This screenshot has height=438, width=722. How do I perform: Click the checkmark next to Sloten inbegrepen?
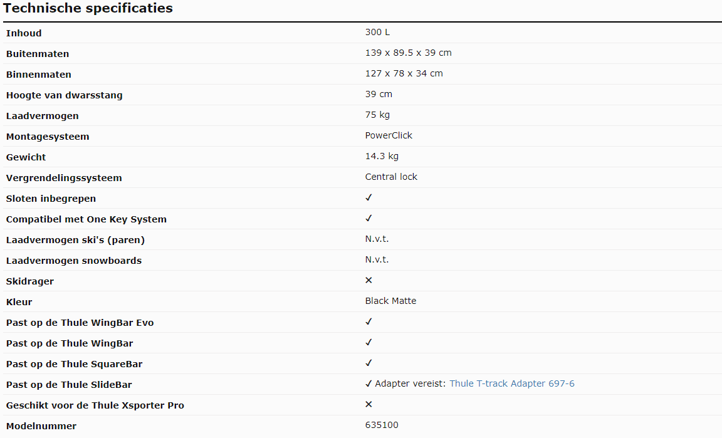[x=369, y=197]
